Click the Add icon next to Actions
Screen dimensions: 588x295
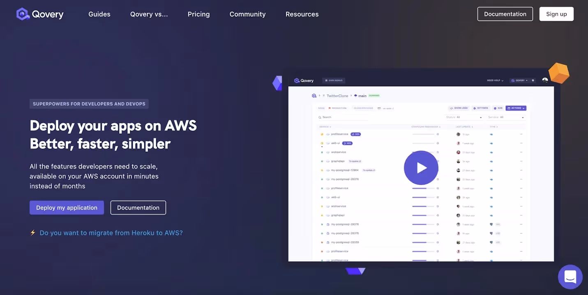click(x=495, y=108)
